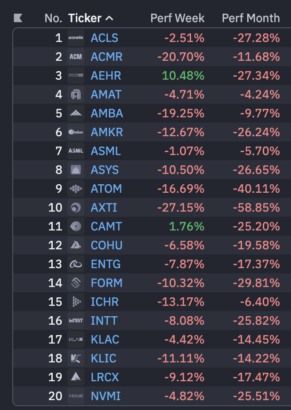Screen dimensions: 291x410
Task: Select the ATOM row monthly value -40.11%
Action: tap(256, 189)
